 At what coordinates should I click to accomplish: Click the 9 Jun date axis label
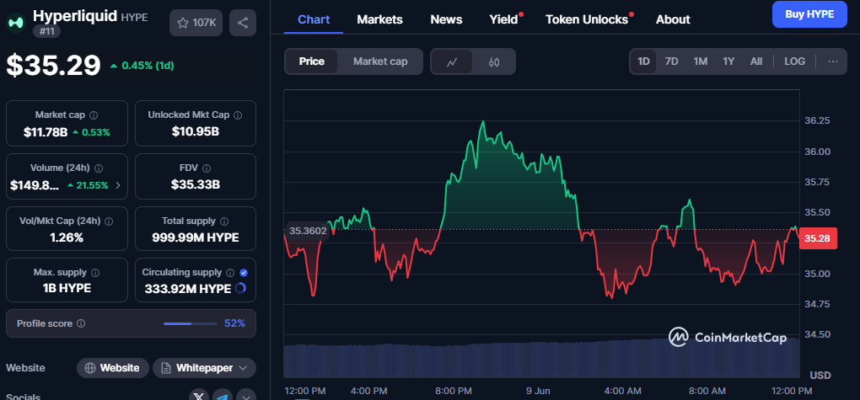pyautogui.click(x=538, y=391)
